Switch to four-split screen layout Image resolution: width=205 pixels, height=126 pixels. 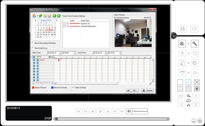(188, 82)
